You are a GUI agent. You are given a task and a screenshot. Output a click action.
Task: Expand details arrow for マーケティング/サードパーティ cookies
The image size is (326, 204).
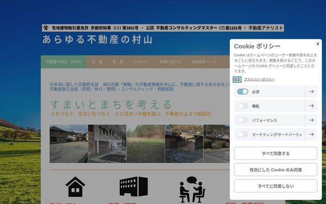pyautogui.click(x=311, y=135)
